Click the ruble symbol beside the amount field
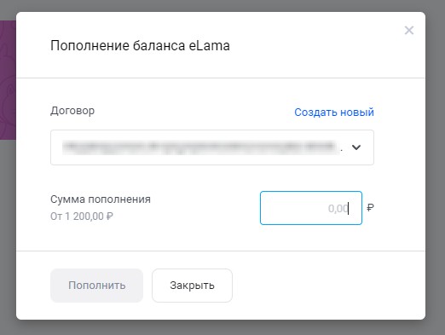The height and width of the screenshot is (335, 445). pos(370,208)
